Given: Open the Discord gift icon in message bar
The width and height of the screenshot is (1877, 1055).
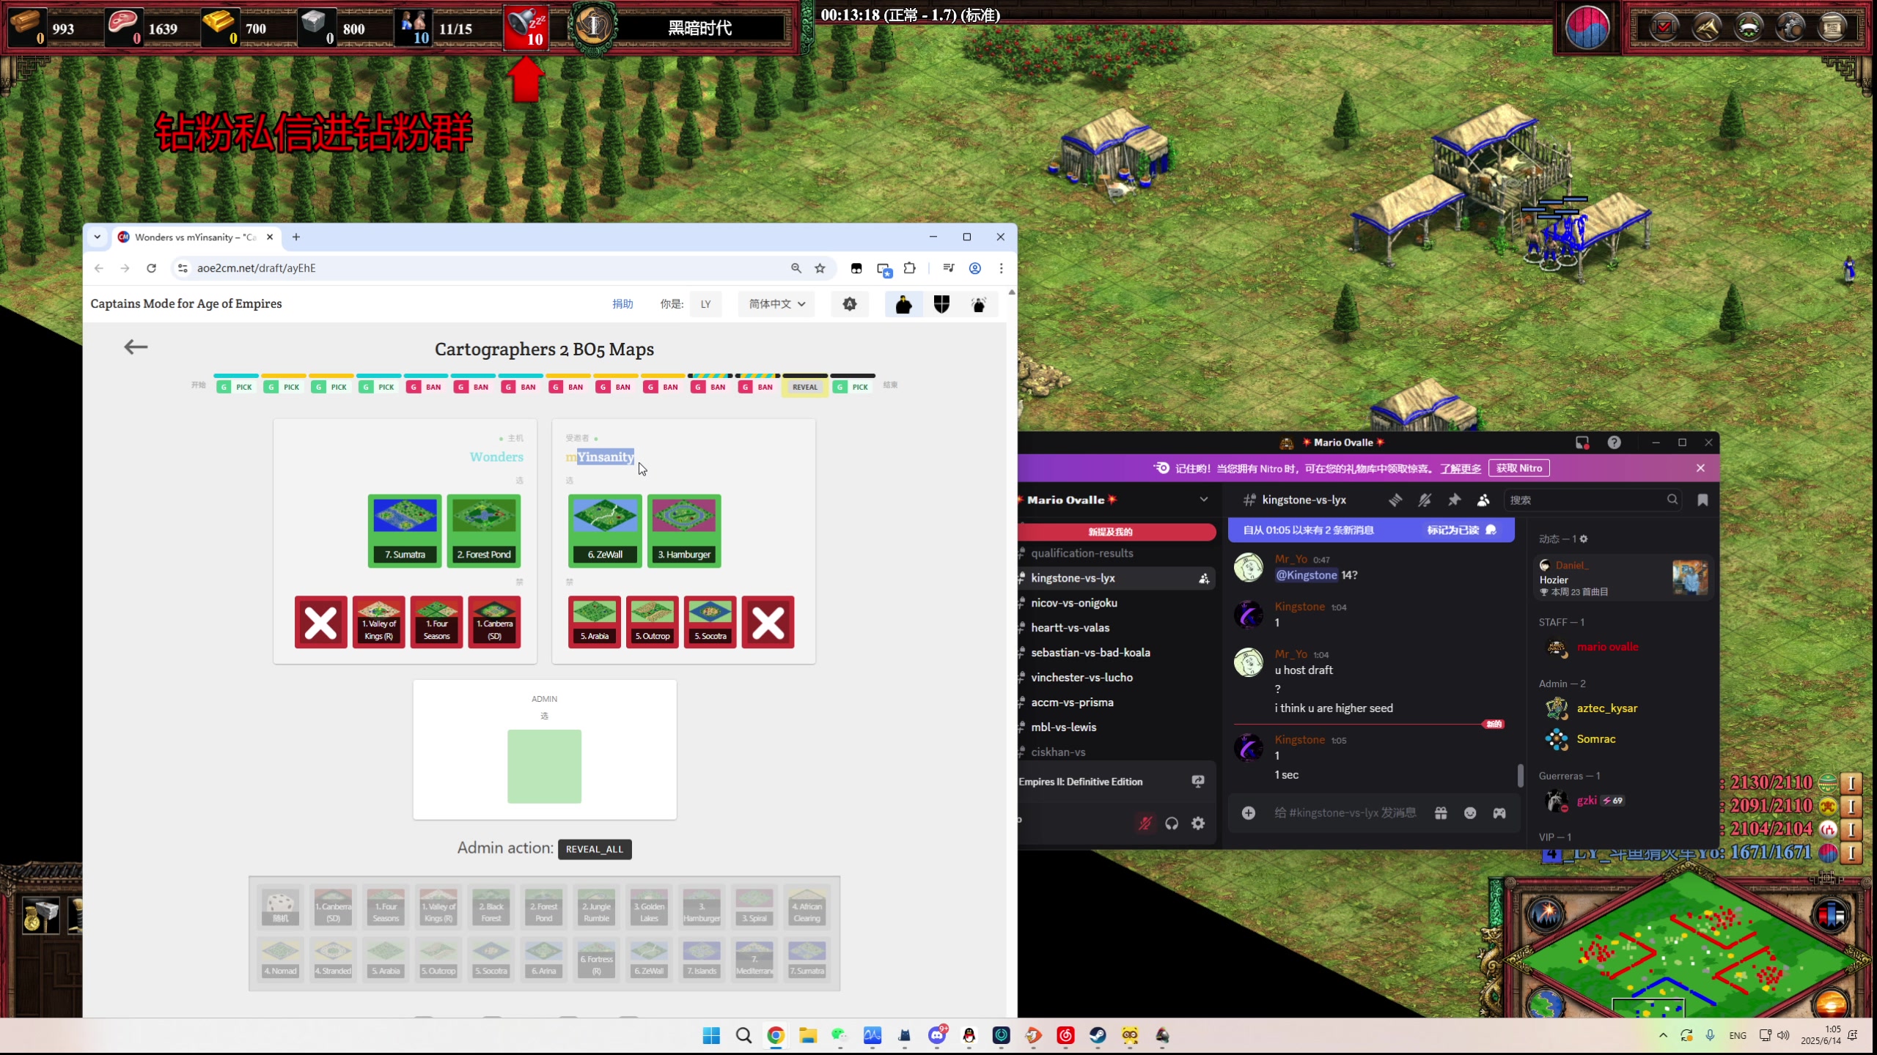Looking at the screenshot, I should (1441, 812).
